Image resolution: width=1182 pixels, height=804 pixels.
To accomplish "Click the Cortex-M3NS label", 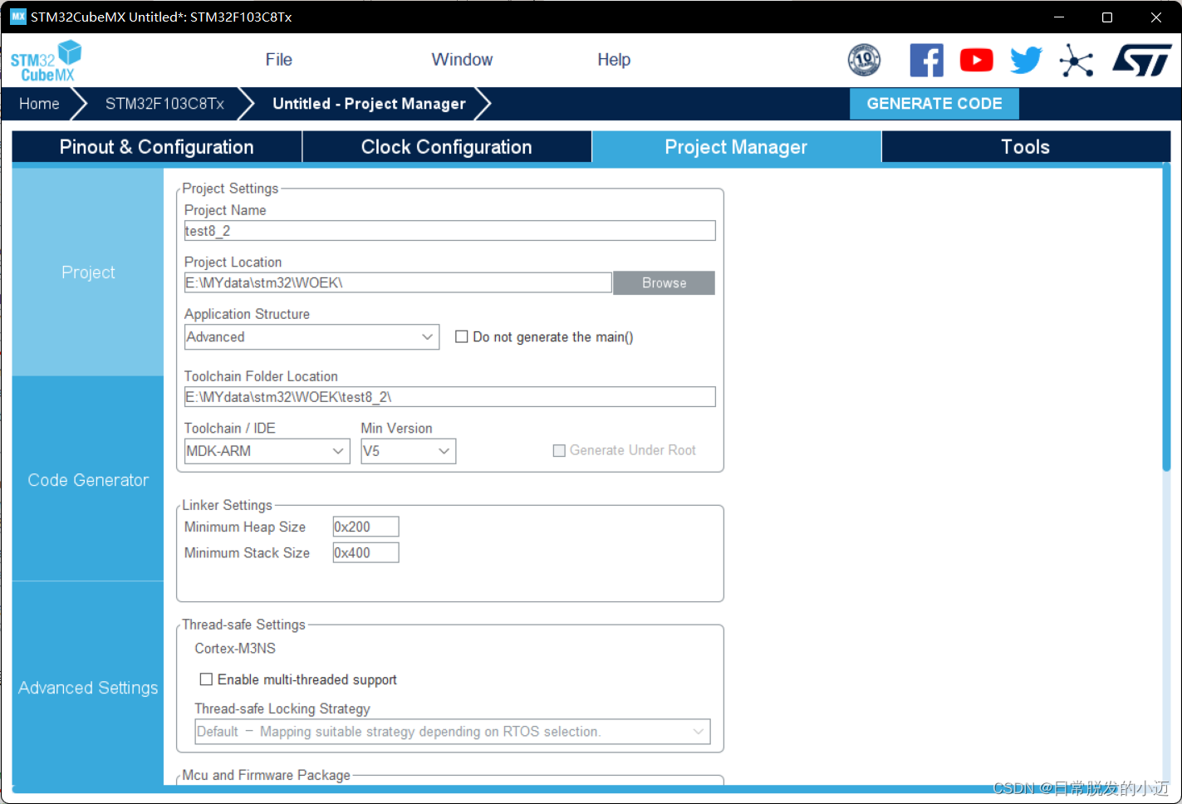I will (235, 649).
